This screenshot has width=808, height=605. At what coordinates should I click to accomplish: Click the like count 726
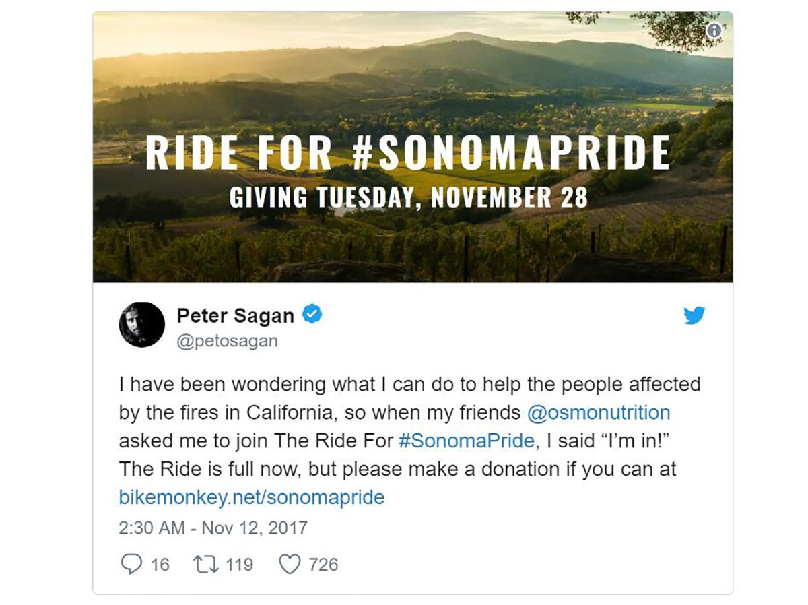[x=323, y=564]
